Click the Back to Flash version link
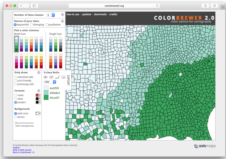226x159 pixels. coord(22,150)
